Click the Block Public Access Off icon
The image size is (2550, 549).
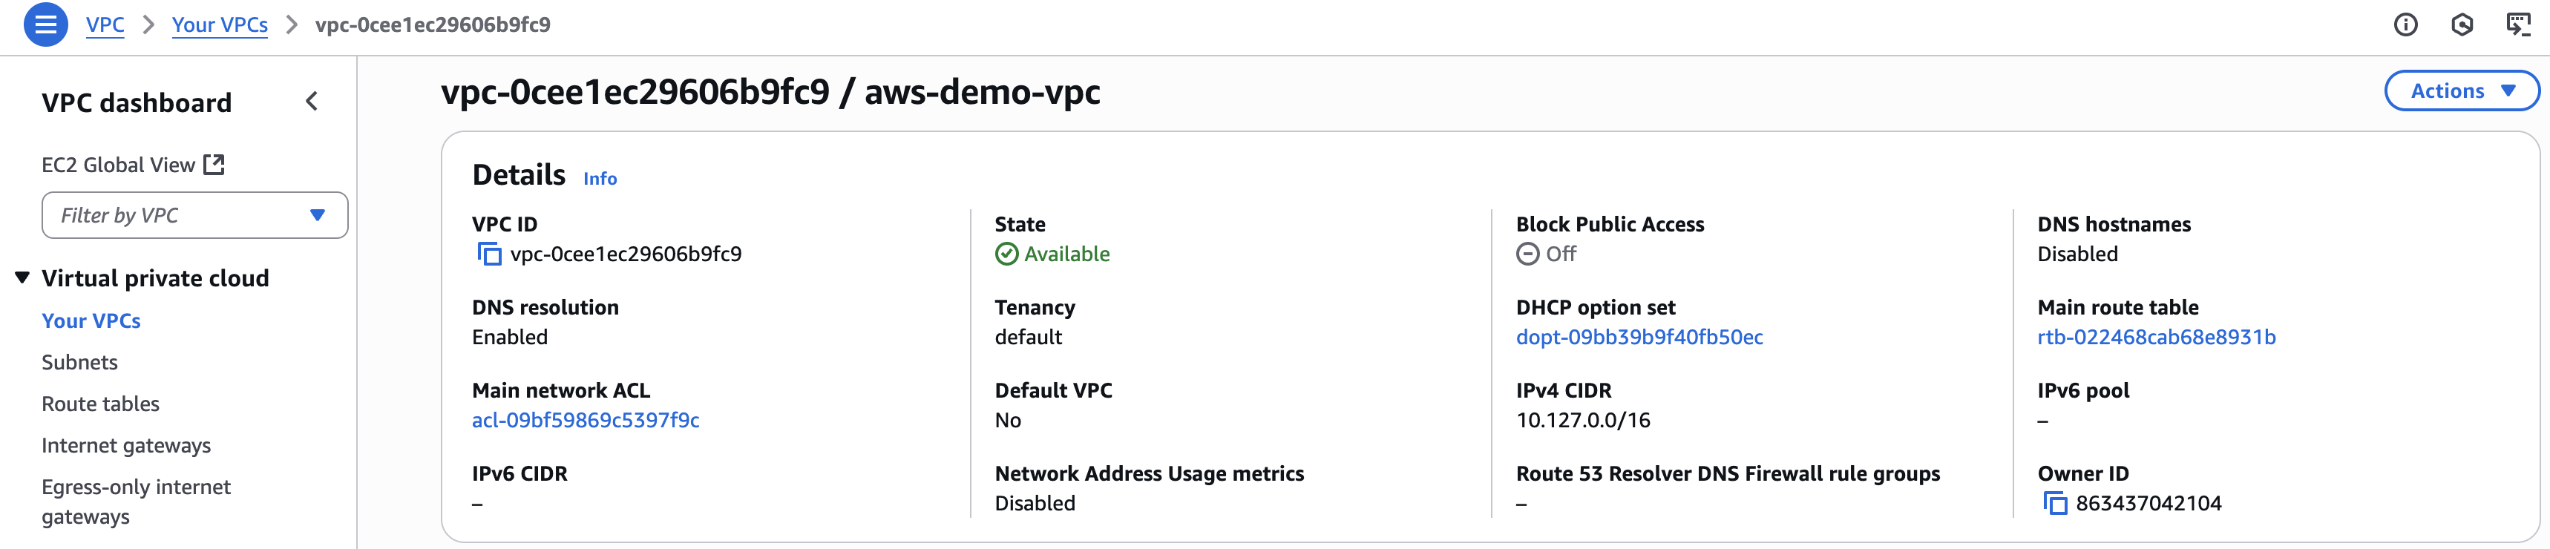(1527, 254)
